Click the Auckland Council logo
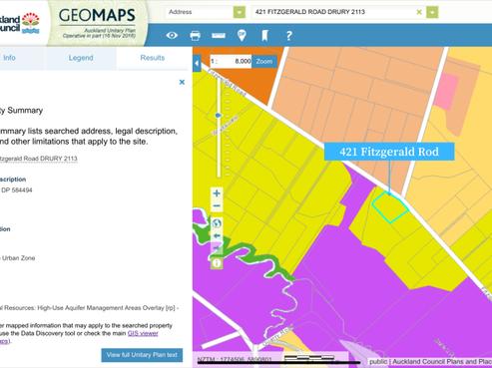The width and height of the screenshot is (492, 368). (x=20, y=23)
